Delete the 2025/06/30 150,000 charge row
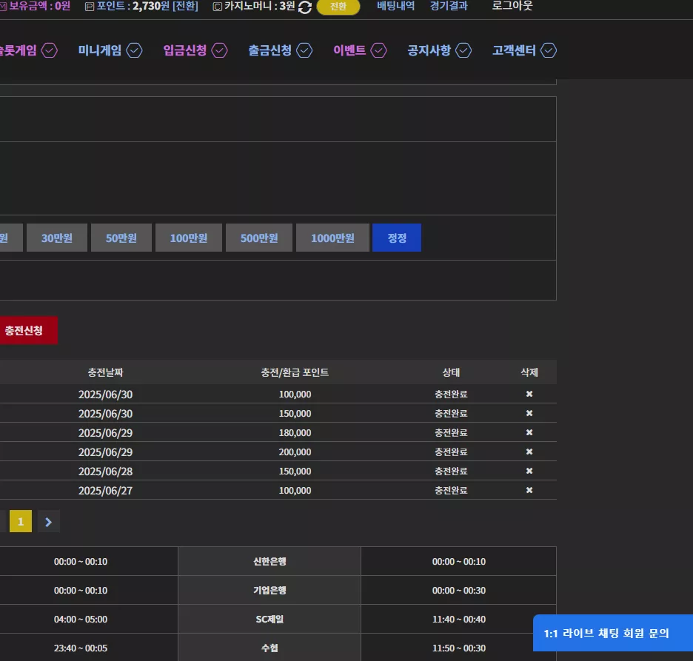 pos(529,413)
